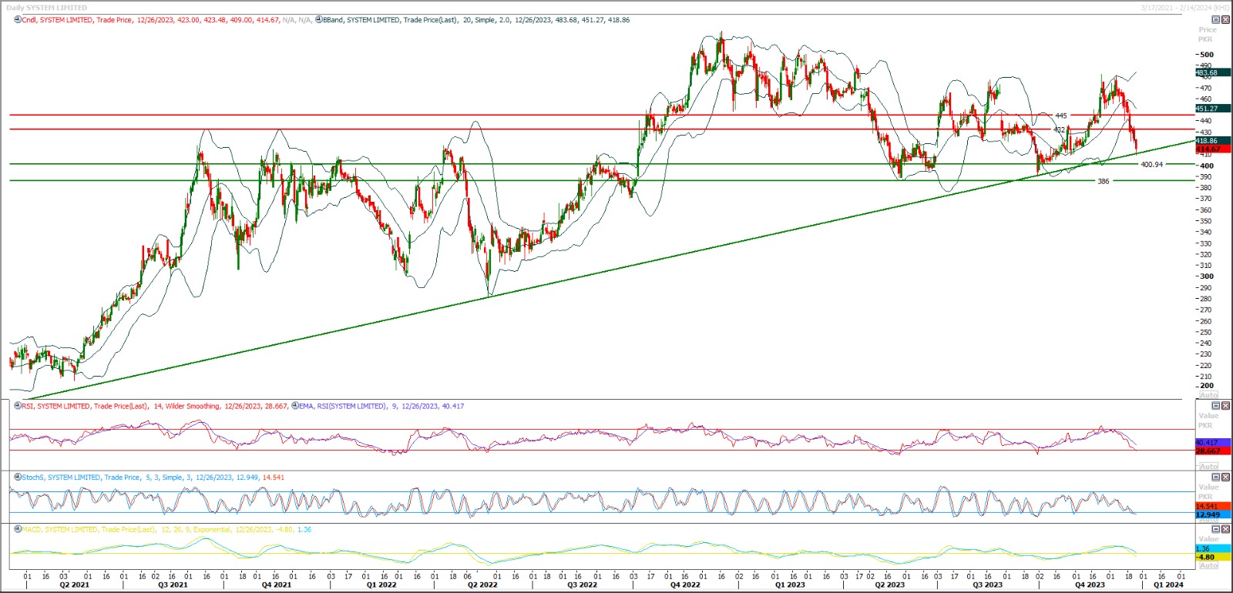Screen dimensions: 1233x593
Task: Click the RSI indicator clock icon
Action: (18, 406)
